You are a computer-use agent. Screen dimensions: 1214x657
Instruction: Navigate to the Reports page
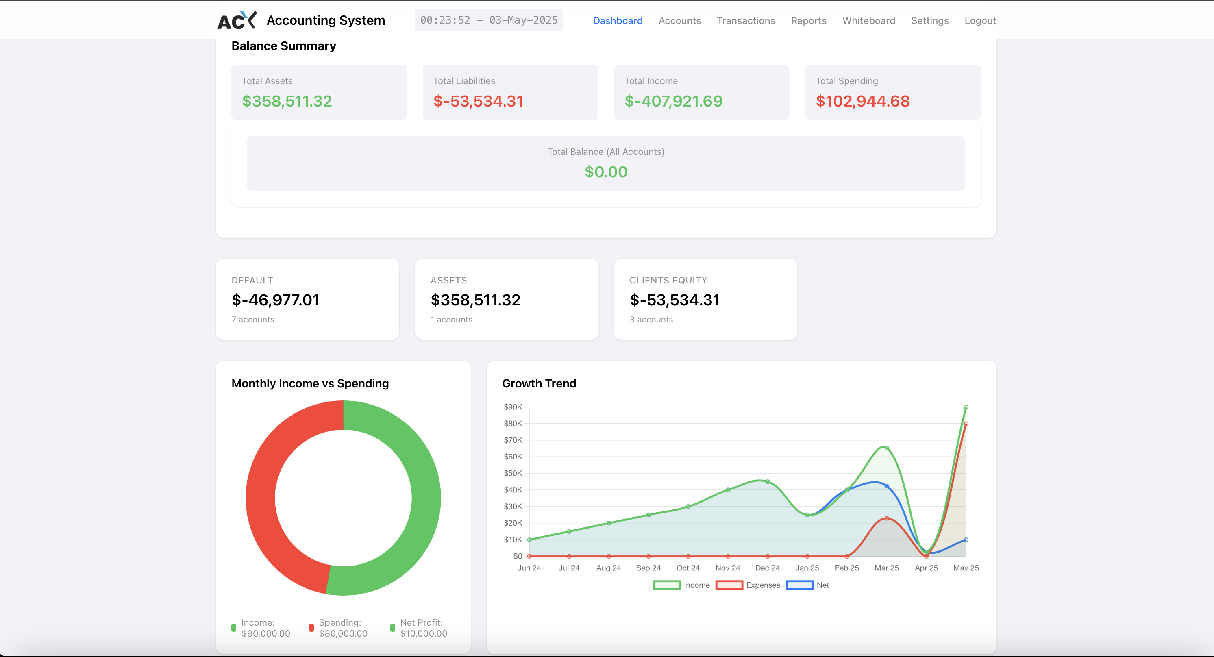point(809,20)
